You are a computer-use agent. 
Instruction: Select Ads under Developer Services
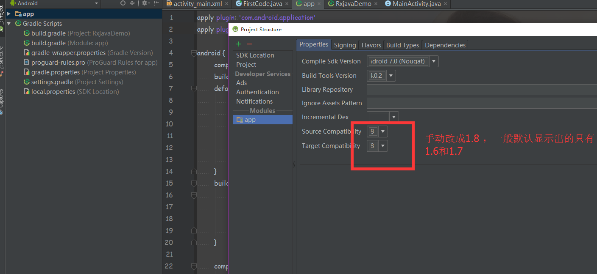click(242, 83)
